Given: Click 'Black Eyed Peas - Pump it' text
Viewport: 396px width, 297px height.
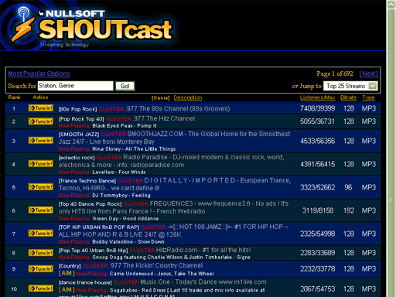Looking at the screenshot, I should (125, 126).
